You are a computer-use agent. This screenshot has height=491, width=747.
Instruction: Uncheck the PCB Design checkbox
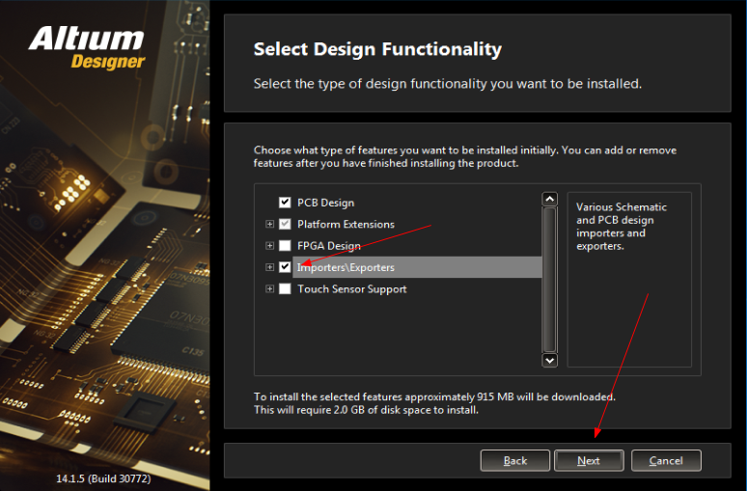[285, 203]
